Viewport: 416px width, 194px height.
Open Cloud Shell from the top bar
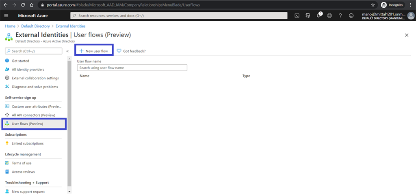click(x=297, y=16)
